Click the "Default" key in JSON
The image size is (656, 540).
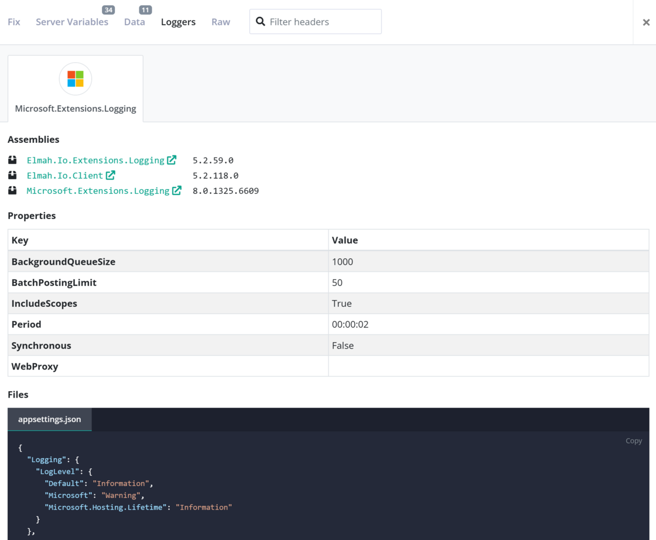point(64,483)
